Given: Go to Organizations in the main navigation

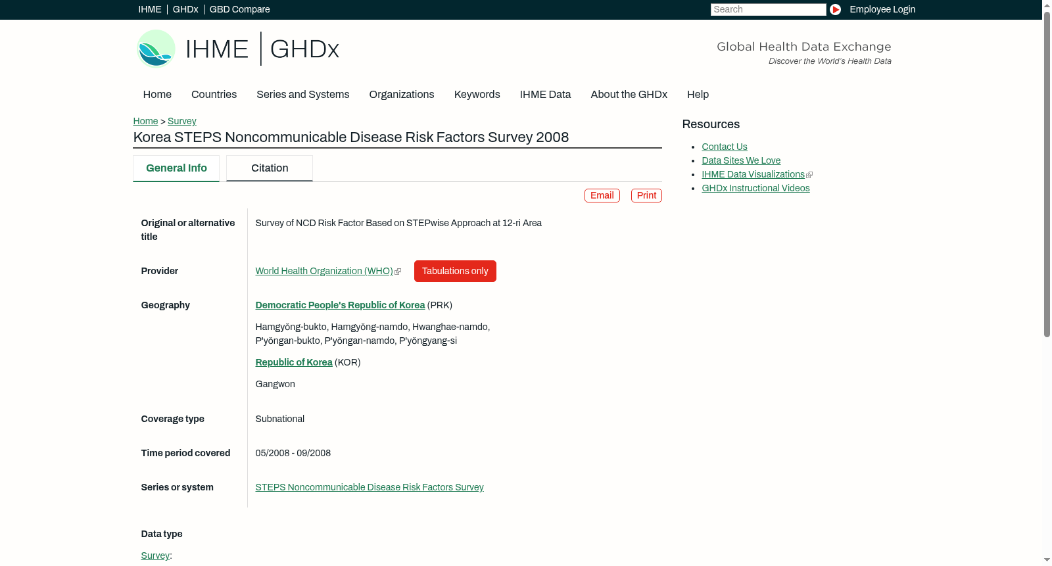Looking at the screenshot, I should coord(402,95).
